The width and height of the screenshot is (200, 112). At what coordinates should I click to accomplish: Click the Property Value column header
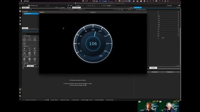click(170, 72)
